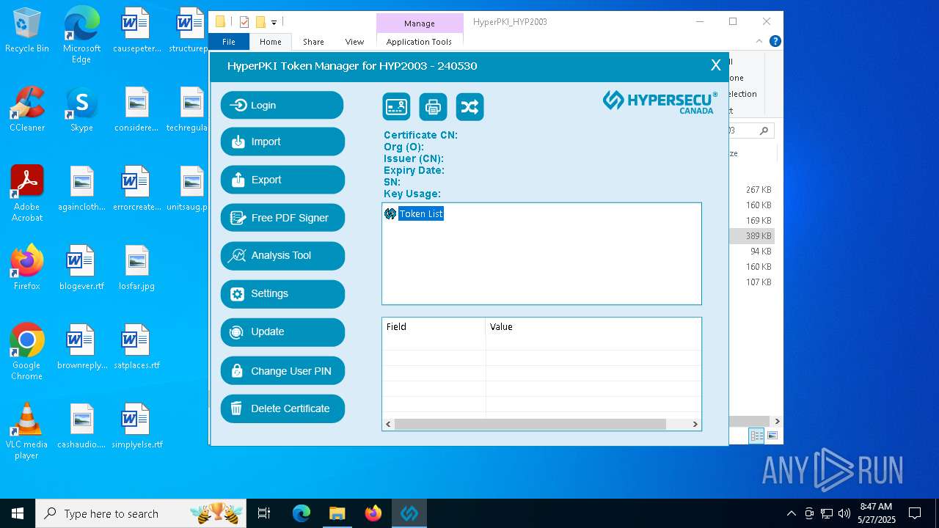This screenshot has height=528, width=939.
Task: Select CCleaner desktop shortcut
Action: pyautogui.click(x=27, y=109)
